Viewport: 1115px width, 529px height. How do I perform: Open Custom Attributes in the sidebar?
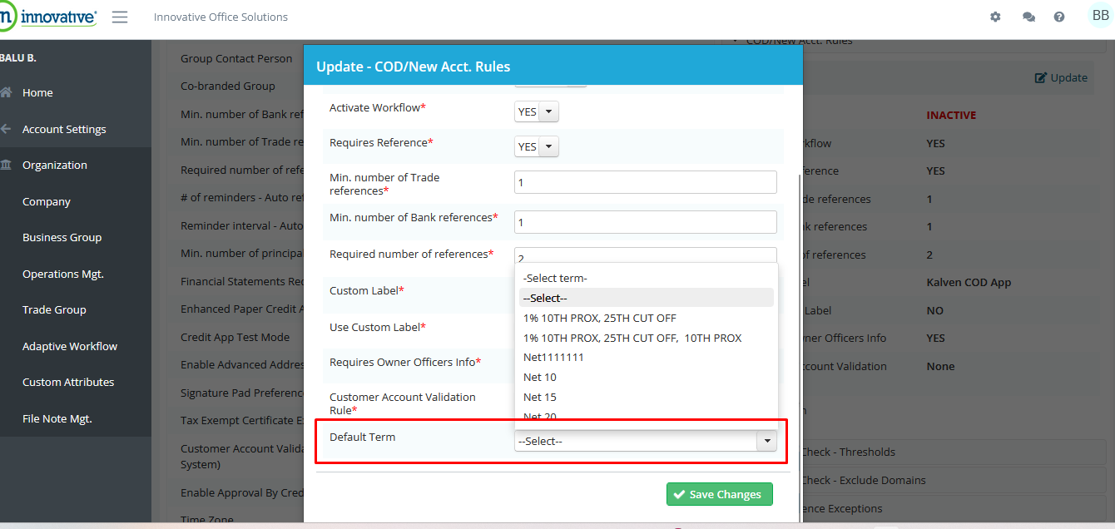coord(68,382)
